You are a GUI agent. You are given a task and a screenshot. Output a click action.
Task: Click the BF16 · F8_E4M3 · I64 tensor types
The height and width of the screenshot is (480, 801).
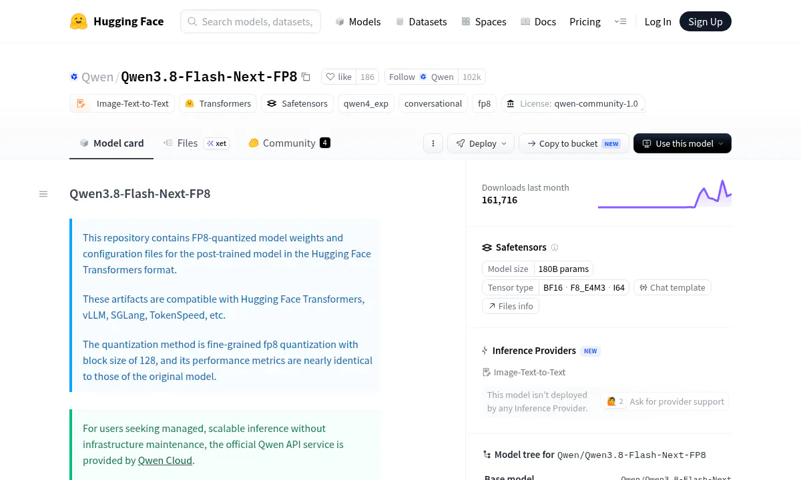pos(584,287)
